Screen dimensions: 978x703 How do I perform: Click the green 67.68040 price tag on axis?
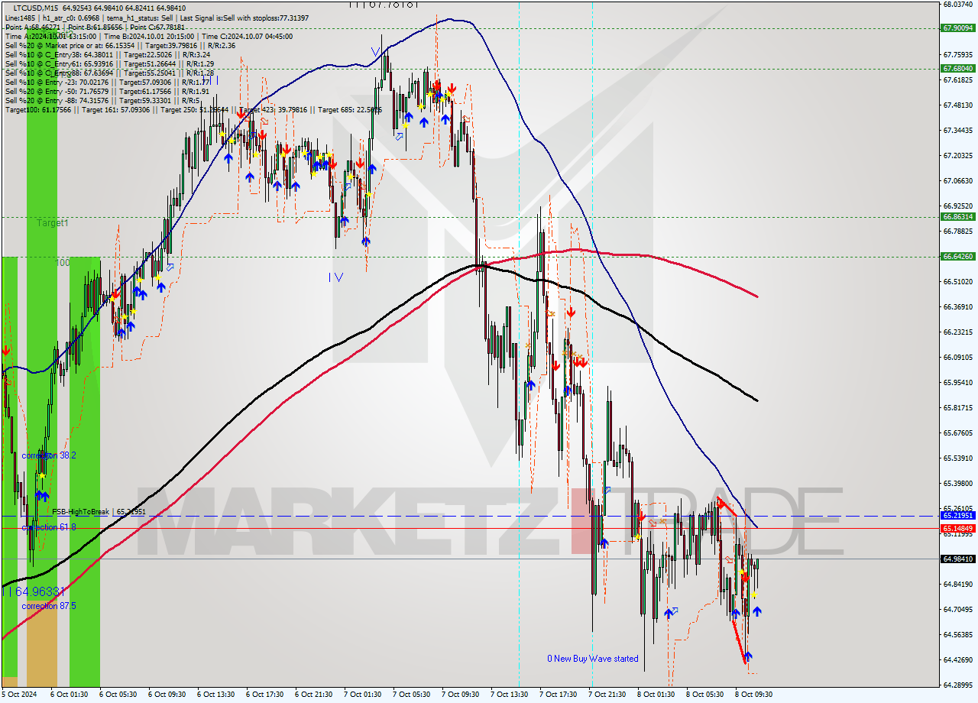(958, 68)
